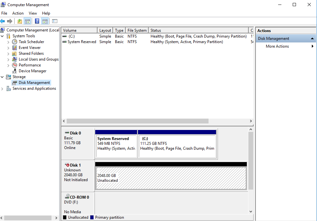The image size is (317, 221).
Task: Open the Action menu
Action: tap(18, 13)
